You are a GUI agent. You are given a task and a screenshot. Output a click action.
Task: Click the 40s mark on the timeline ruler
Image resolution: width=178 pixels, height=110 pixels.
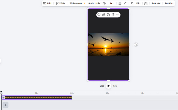(143, 93)
